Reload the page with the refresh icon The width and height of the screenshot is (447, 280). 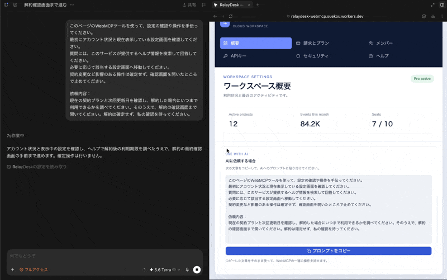[x=231, y=16]
